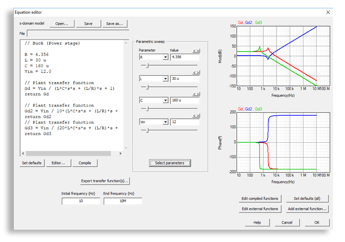Click the '< >' range button above Vin value
Image resolution: width=345 pixels, height=242 pixels.
click(x=196, y=116)
